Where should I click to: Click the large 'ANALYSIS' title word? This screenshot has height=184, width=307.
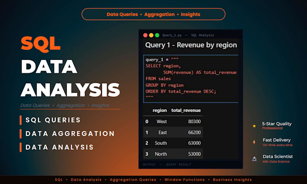70,90
